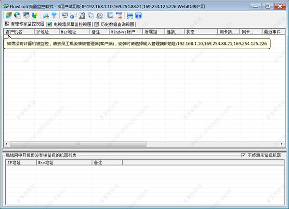Click the picture-with-people toolbar icon
The width and height of the screenshot is (289, 209).
[x=46, y=15]
